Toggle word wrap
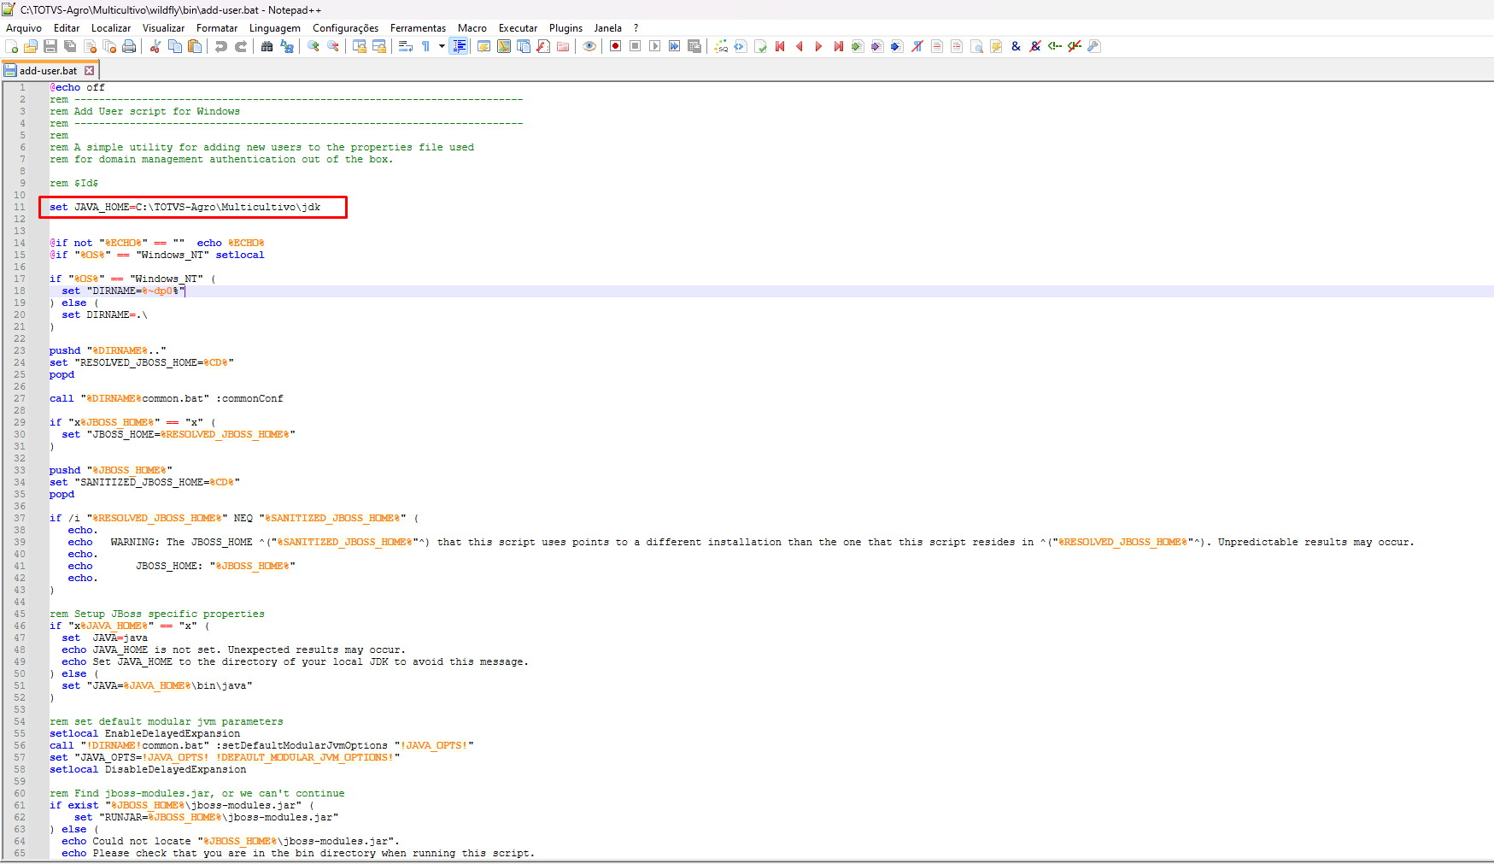The height and width of the screenshot is (864, 1494). (x=406, y=46)
